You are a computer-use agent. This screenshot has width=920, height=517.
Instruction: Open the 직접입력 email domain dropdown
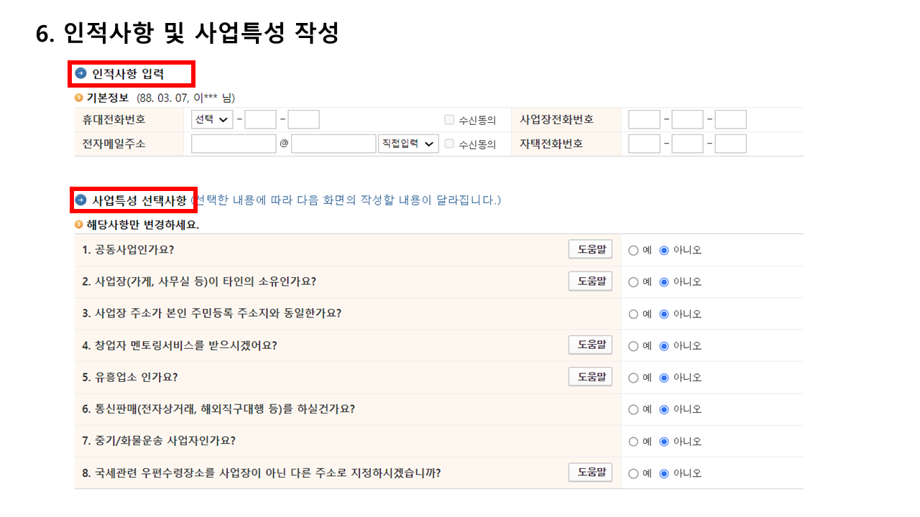(408, 143)
